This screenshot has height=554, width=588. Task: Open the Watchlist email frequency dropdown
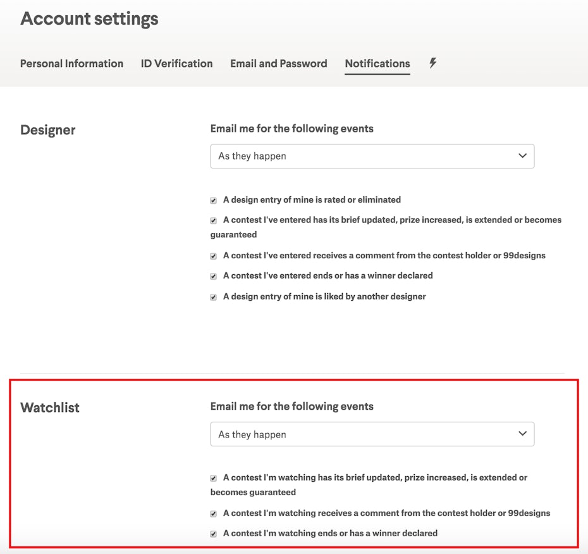pos(372,434)
